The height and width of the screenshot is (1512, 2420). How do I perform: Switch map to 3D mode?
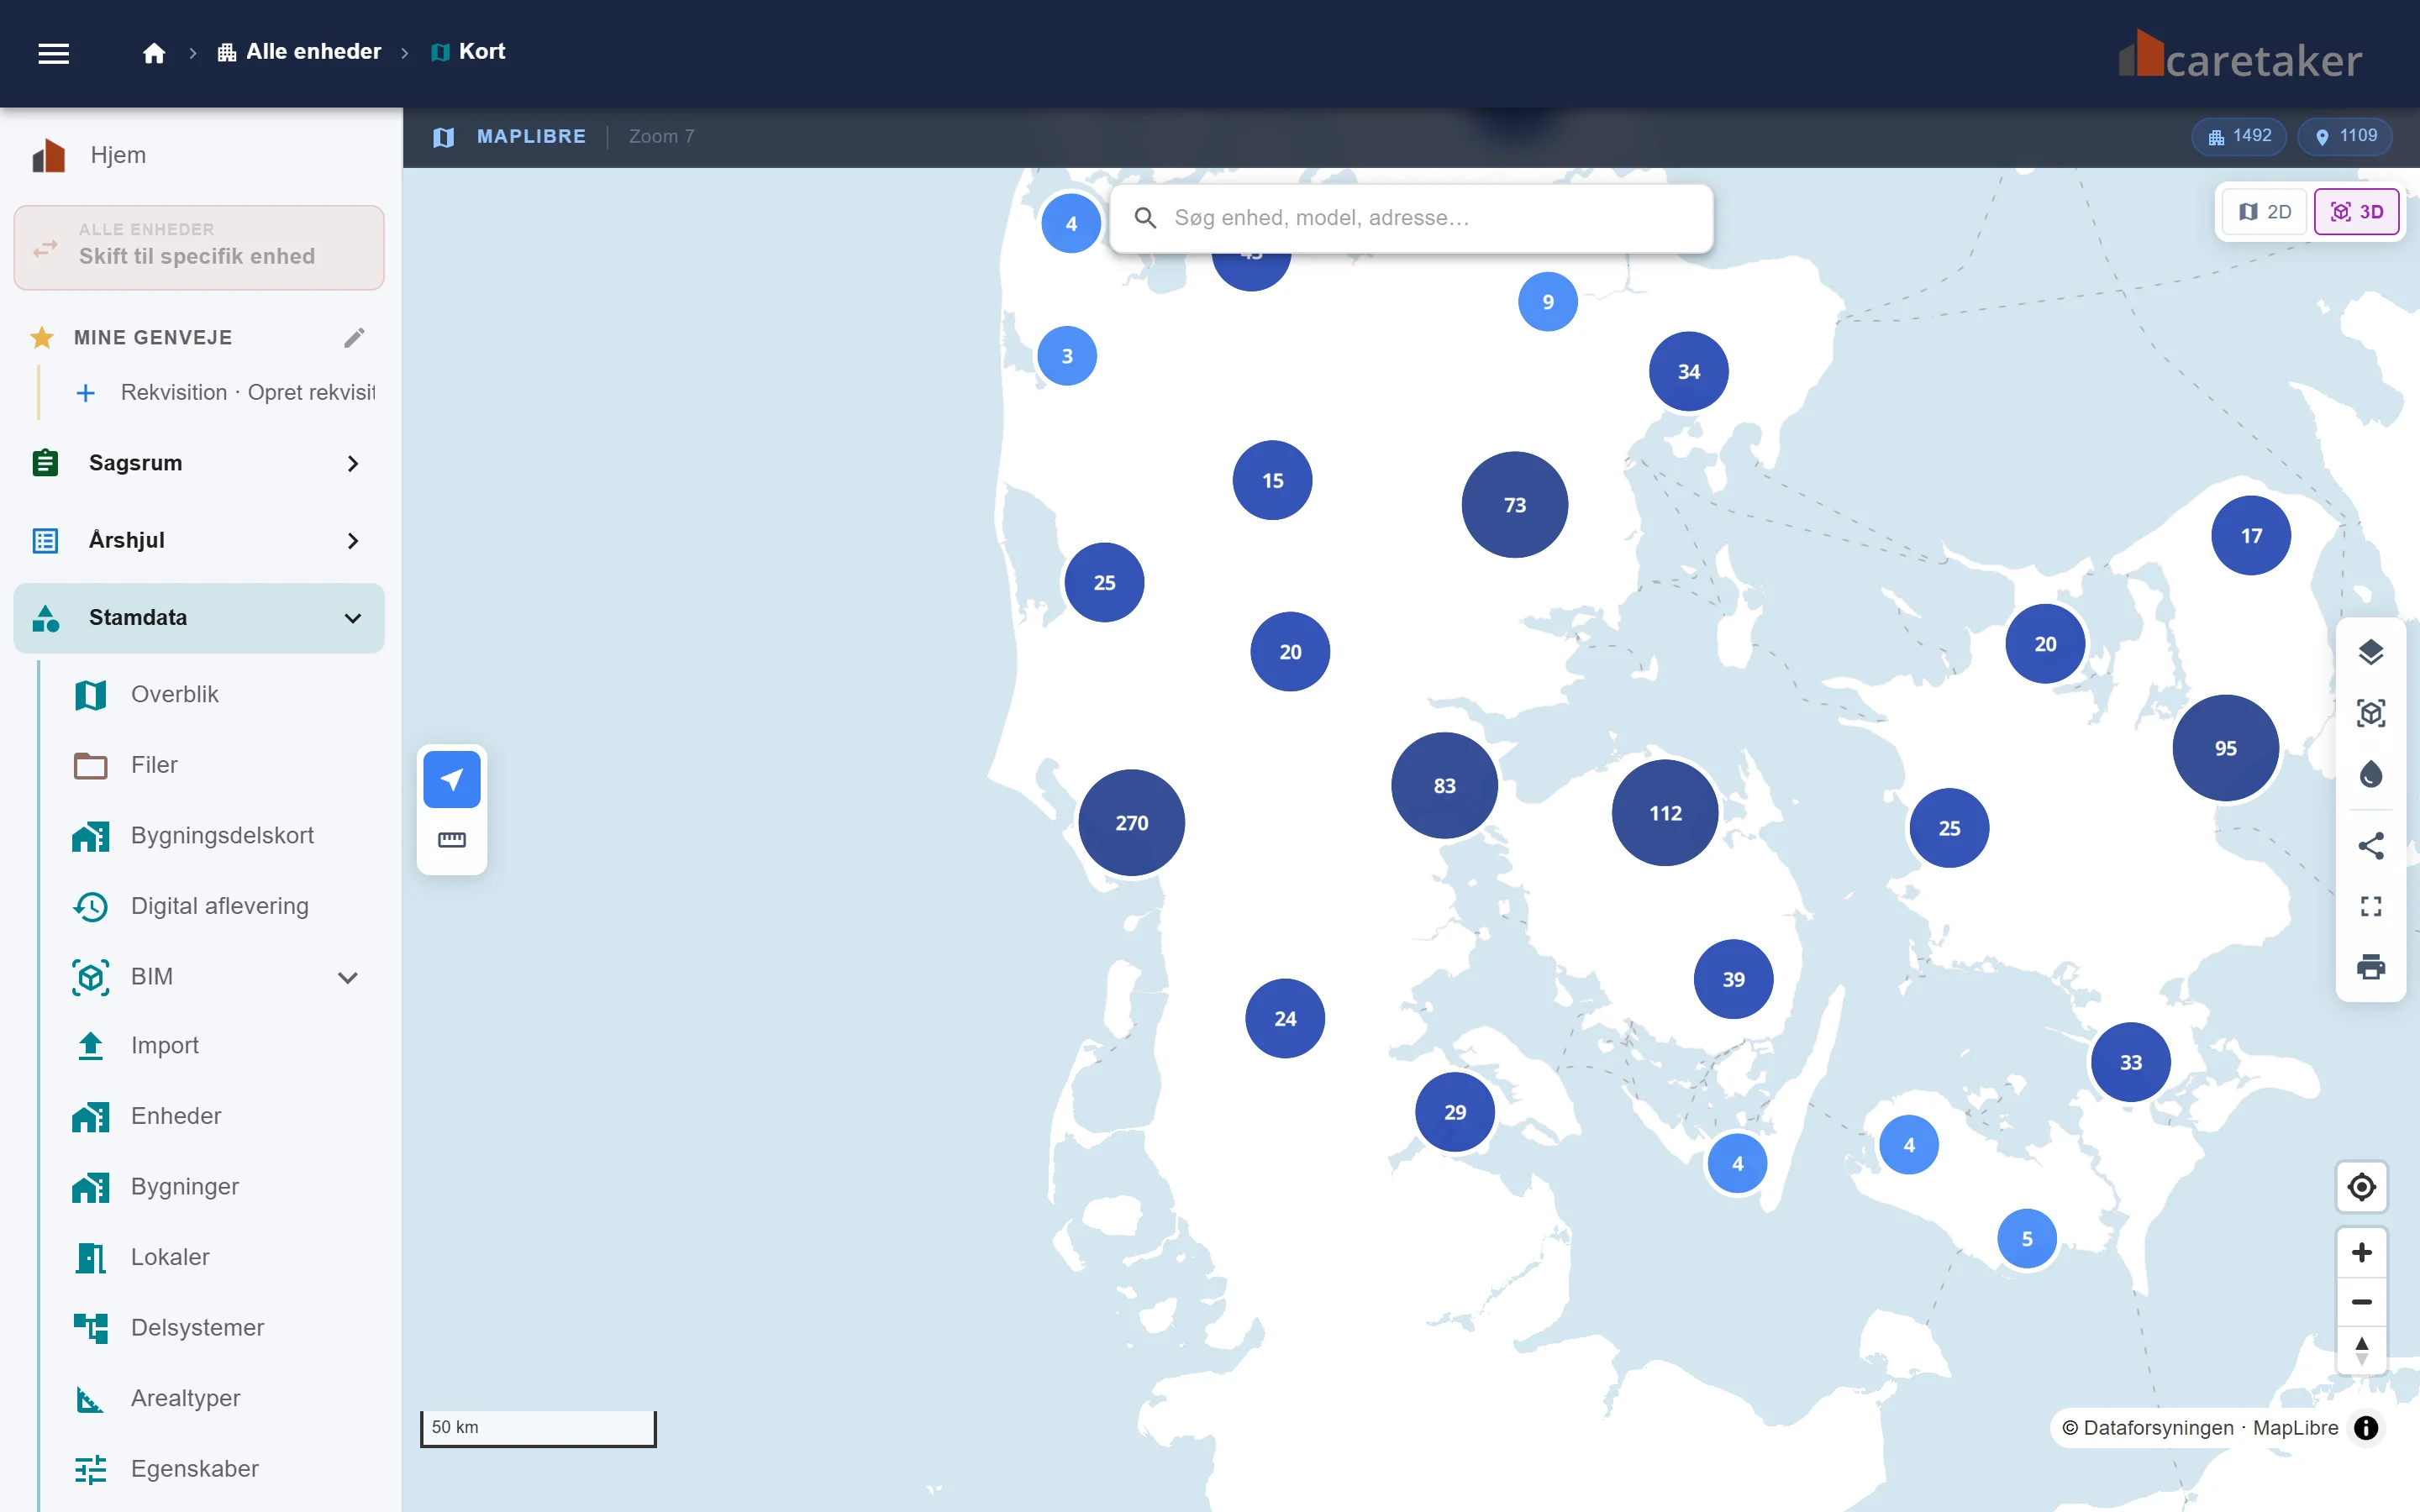2356,212
